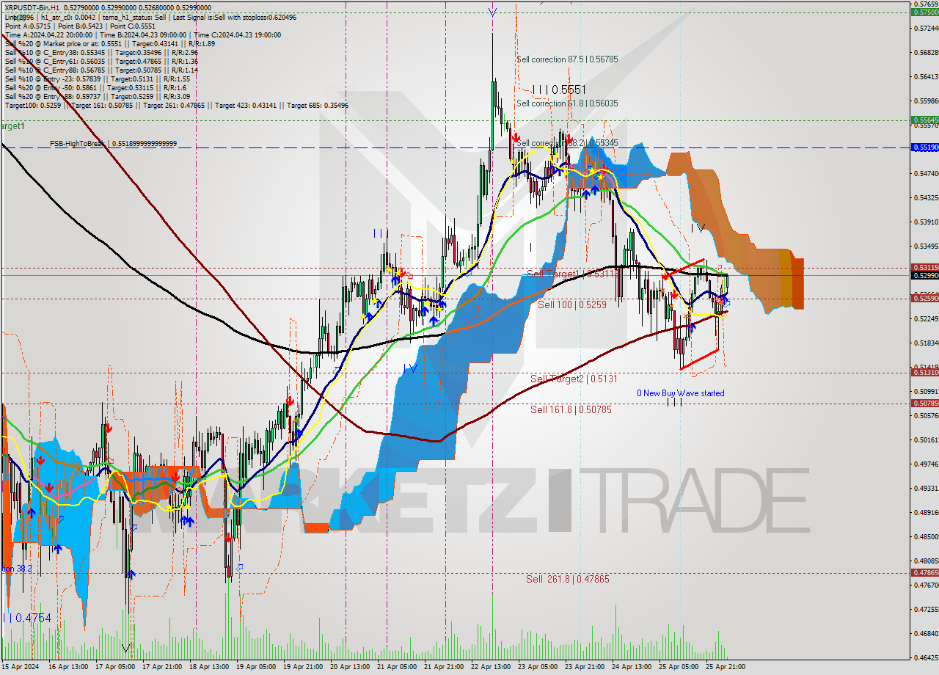Viewport: 939px width, 675px height.
Task: Click the 'Sell correction 38.2 | 0.55345' label
Action: [567, 143]
